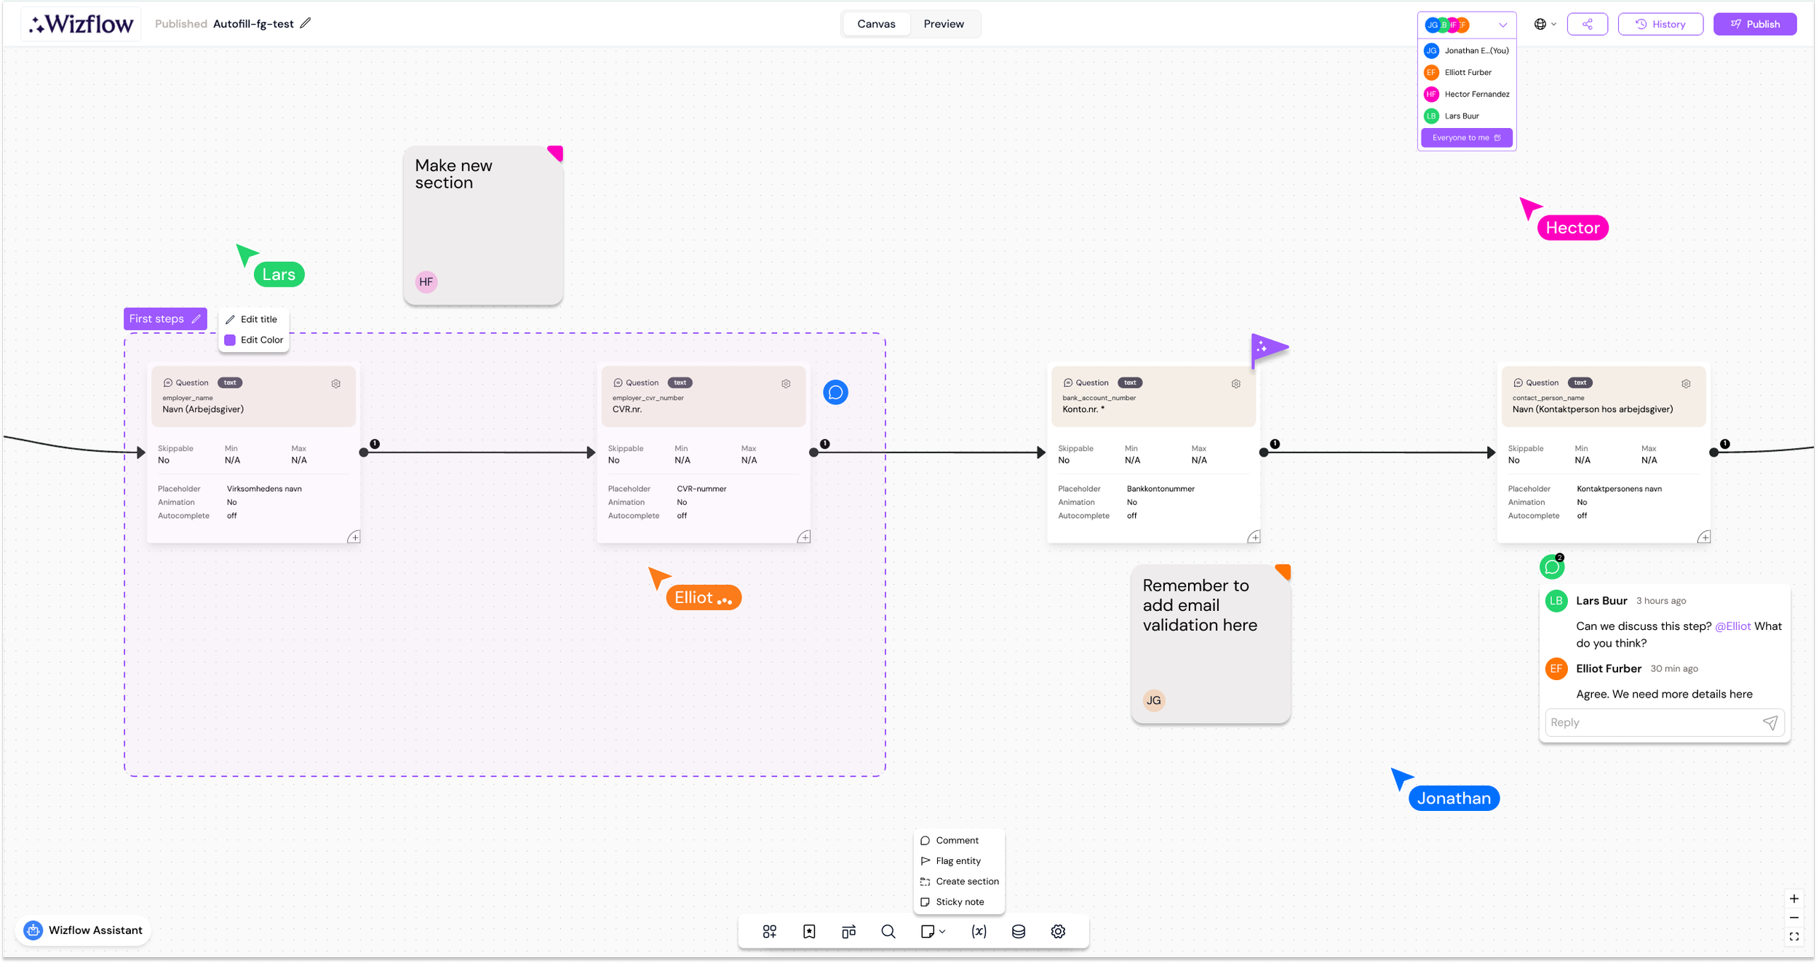Viewport: 1819px width, 963px height.
Task: Open settings gear on Konto.nr. question card
Action: [1235, 384]
